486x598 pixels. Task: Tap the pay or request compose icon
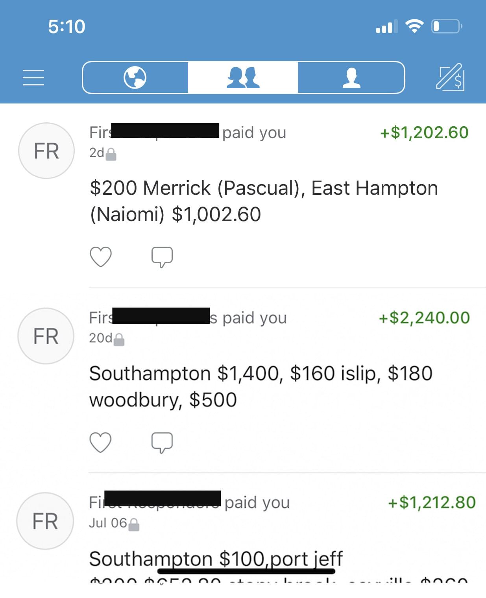click(x=451, y=77)
